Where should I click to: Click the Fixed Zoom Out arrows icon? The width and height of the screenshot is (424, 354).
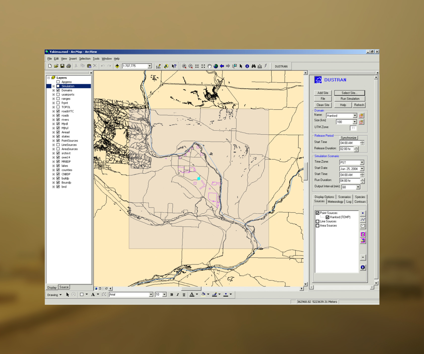(x=203, y=66)
